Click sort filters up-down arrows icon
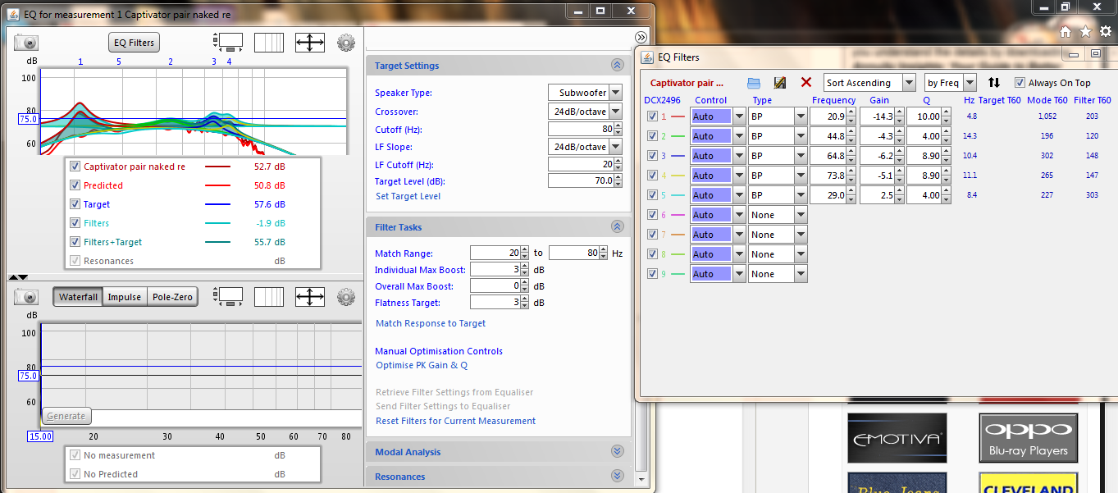The image size is (1118, 493). click(994, 83)
